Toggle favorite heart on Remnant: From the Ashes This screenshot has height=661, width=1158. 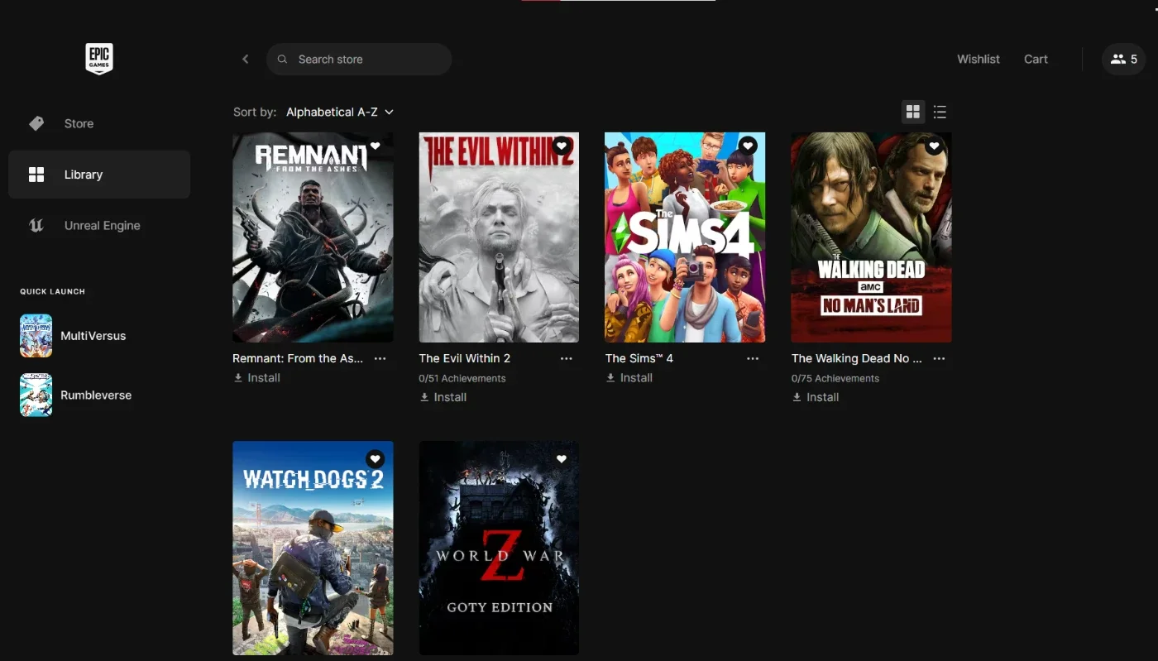point(376,146)
